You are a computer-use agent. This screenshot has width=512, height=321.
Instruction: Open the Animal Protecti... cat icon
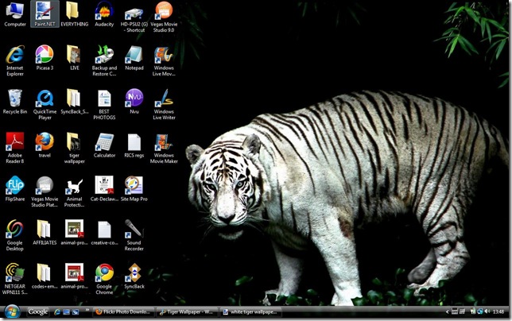pos(75,192)
